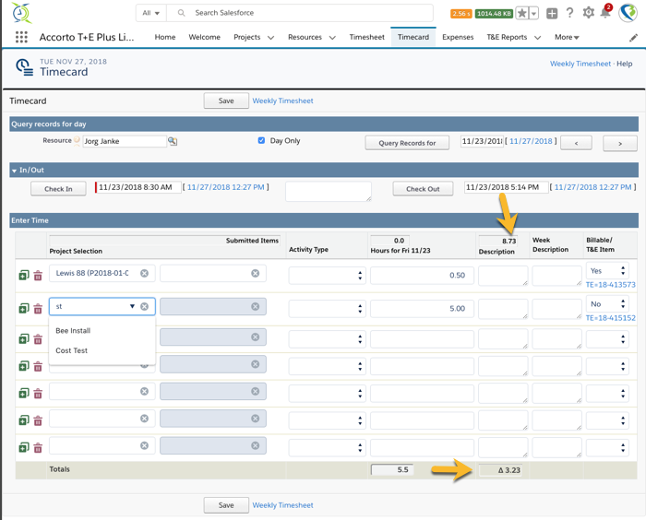Screen dimensions: 646x520
Task: Open the search scope All dropdown
Action: point(150,13)
